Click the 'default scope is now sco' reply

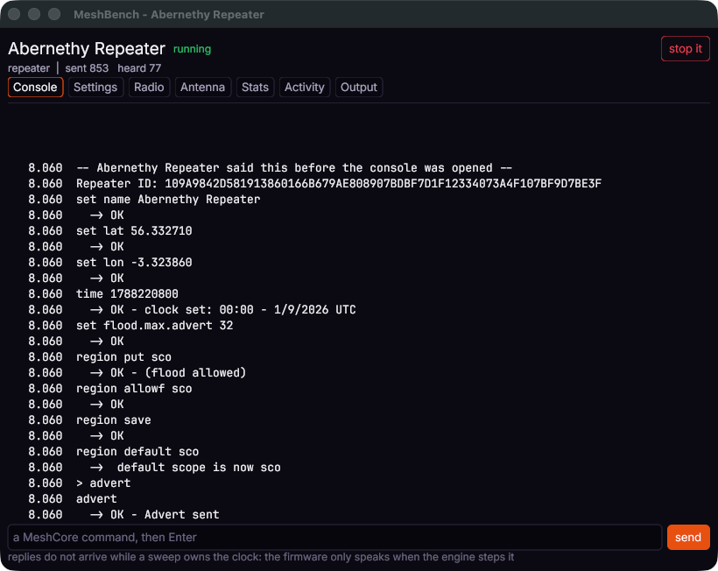[x=199, y=468]
